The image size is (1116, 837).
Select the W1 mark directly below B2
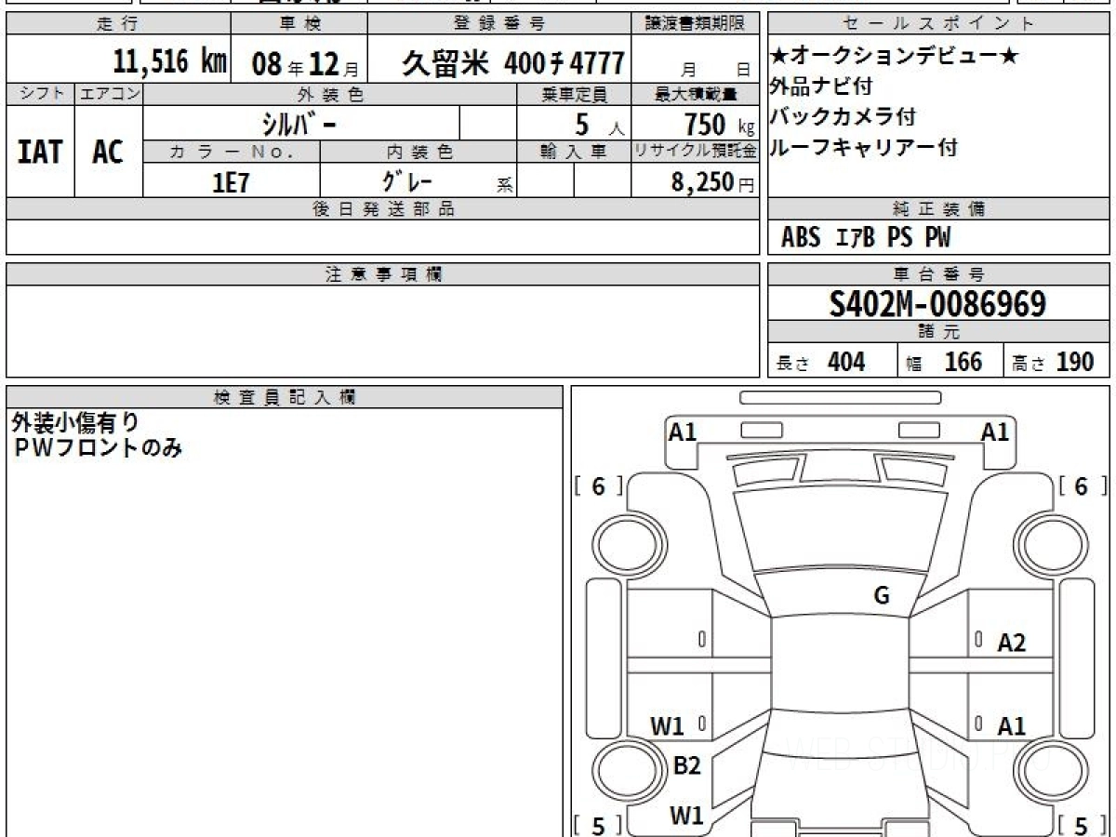(x=686, y=816)
